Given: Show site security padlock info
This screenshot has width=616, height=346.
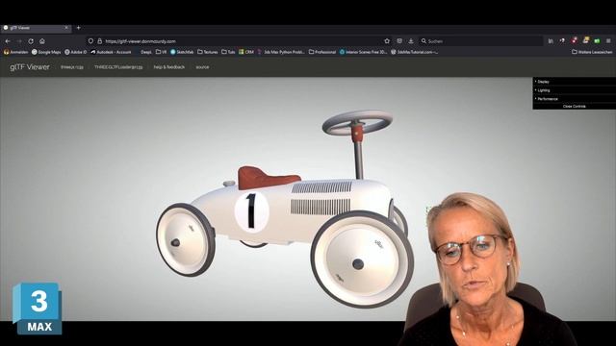Looking at the screenshot, I should (x=100, y=41).
